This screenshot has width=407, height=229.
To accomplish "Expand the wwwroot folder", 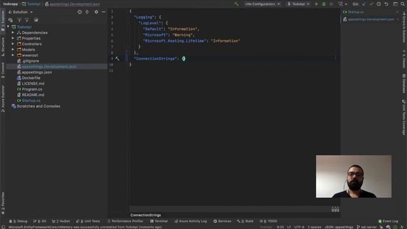I will click(13, 55).
